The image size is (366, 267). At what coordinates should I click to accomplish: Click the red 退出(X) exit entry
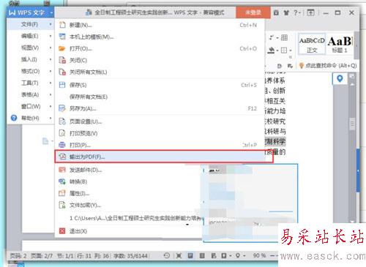[x=130, y=231]
